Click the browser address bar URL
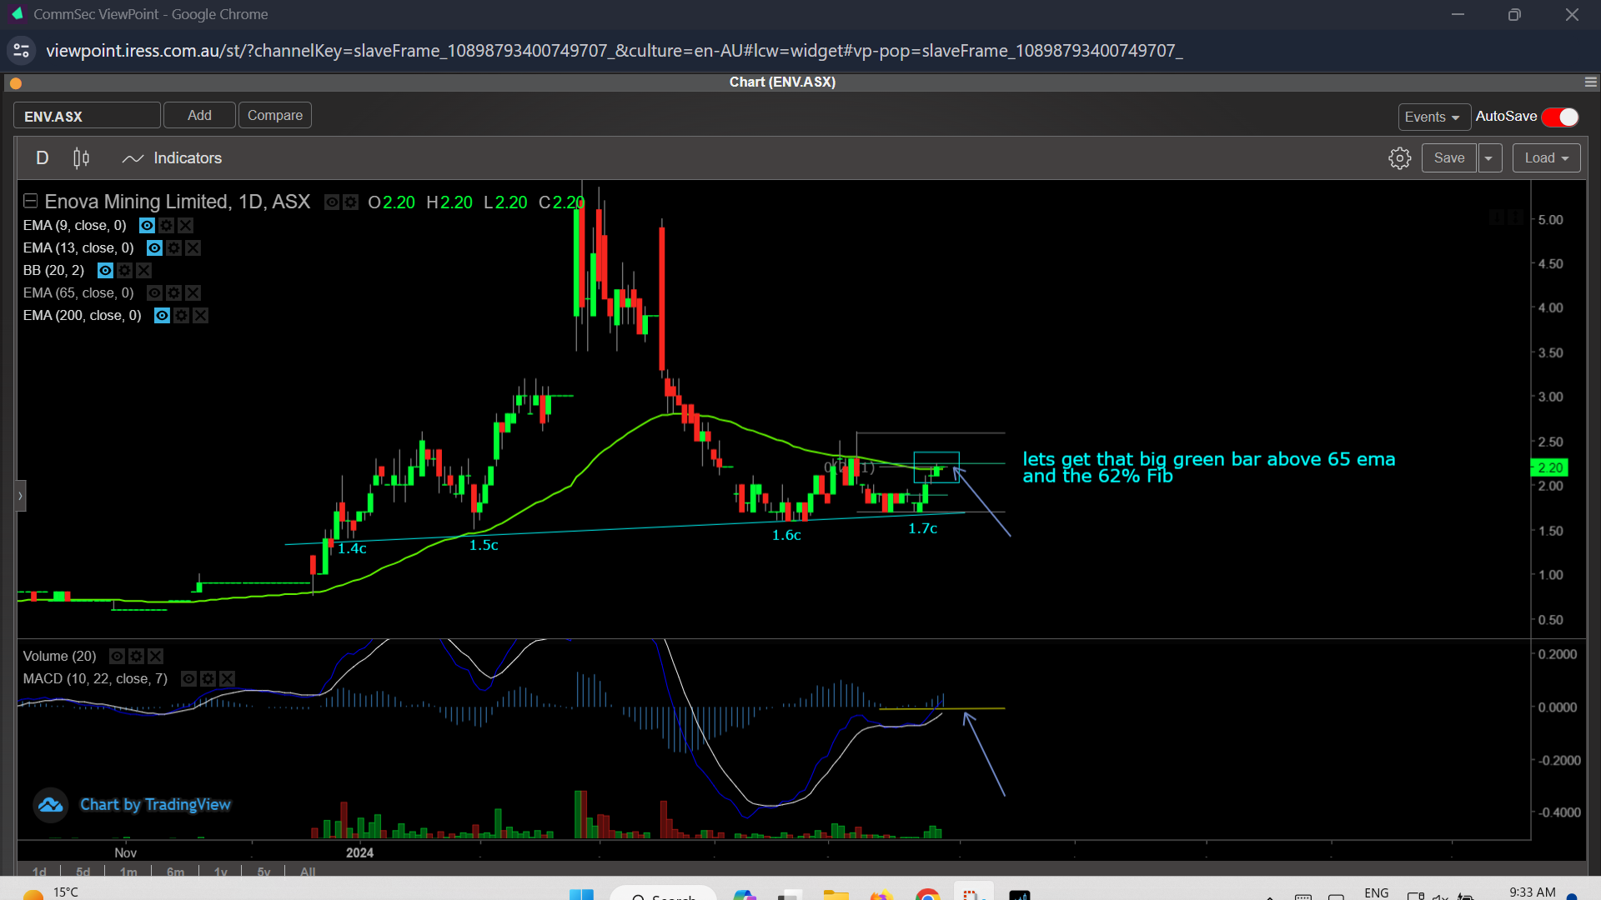The width and height of the screenshot is (1601, 900). [x=614, y=51]
